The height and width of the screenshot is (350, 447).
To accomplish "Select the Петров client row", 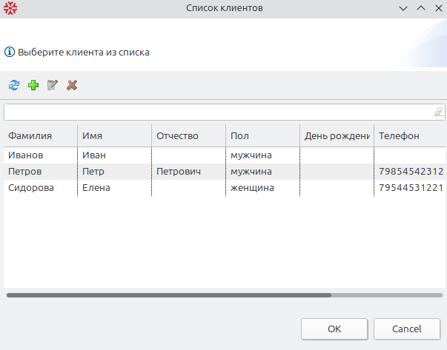I will (x=225, y=172).
